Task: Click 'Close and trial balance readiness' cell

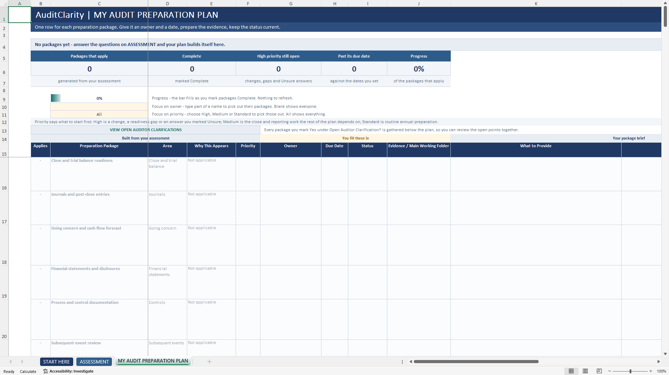Action: tap(99, 174)
